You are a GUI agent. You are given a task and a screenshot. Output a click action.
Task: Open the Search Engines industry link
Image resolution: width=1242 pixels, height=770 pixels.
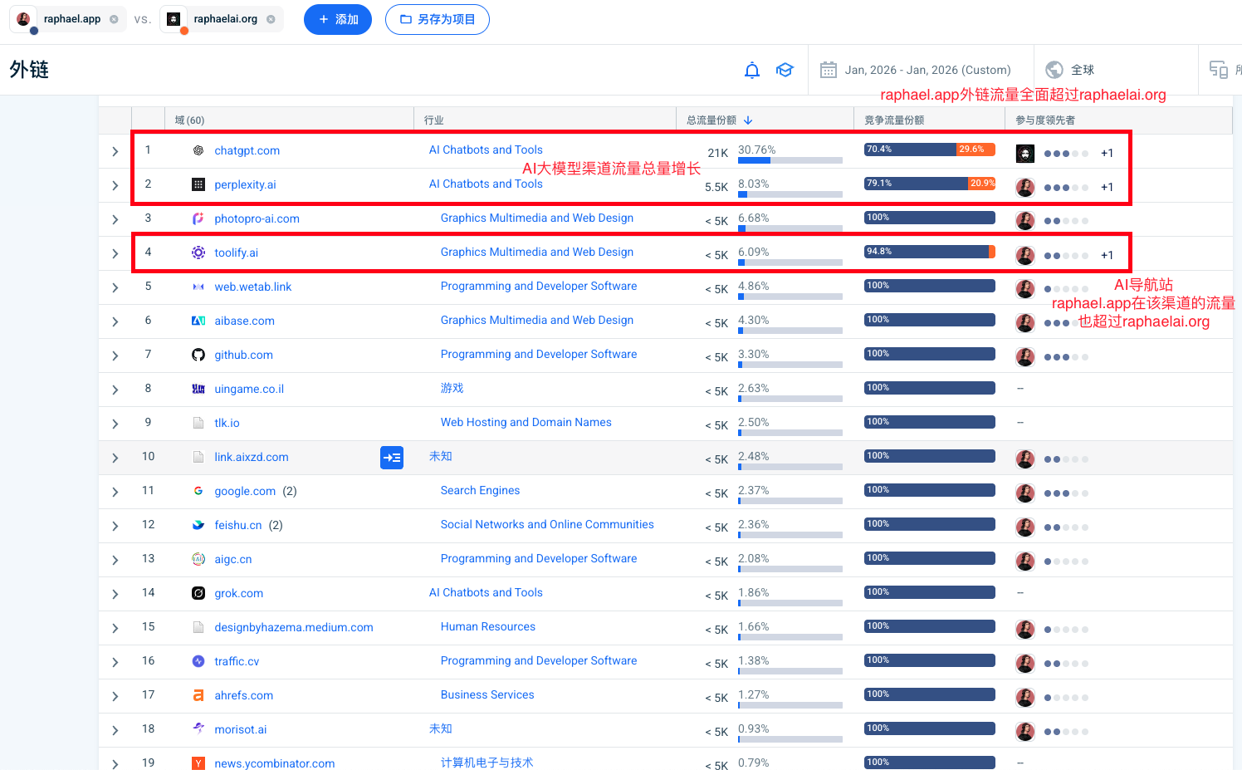[480, 491]
